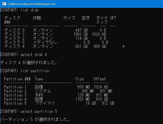This screenshot has height=124, width=163.
Task: Click the GPT asterisk on ディスク 4
Action: tap(123, 47)
